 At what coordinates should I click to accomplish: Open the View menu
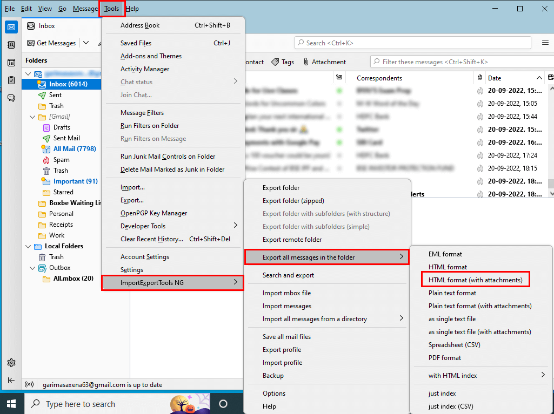[x=45, y=9]
